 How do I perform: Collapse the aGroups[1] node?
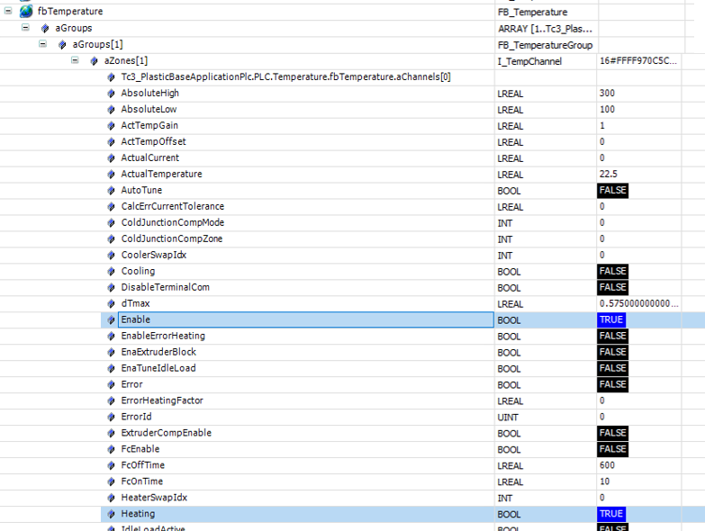[x=42, y=43]
